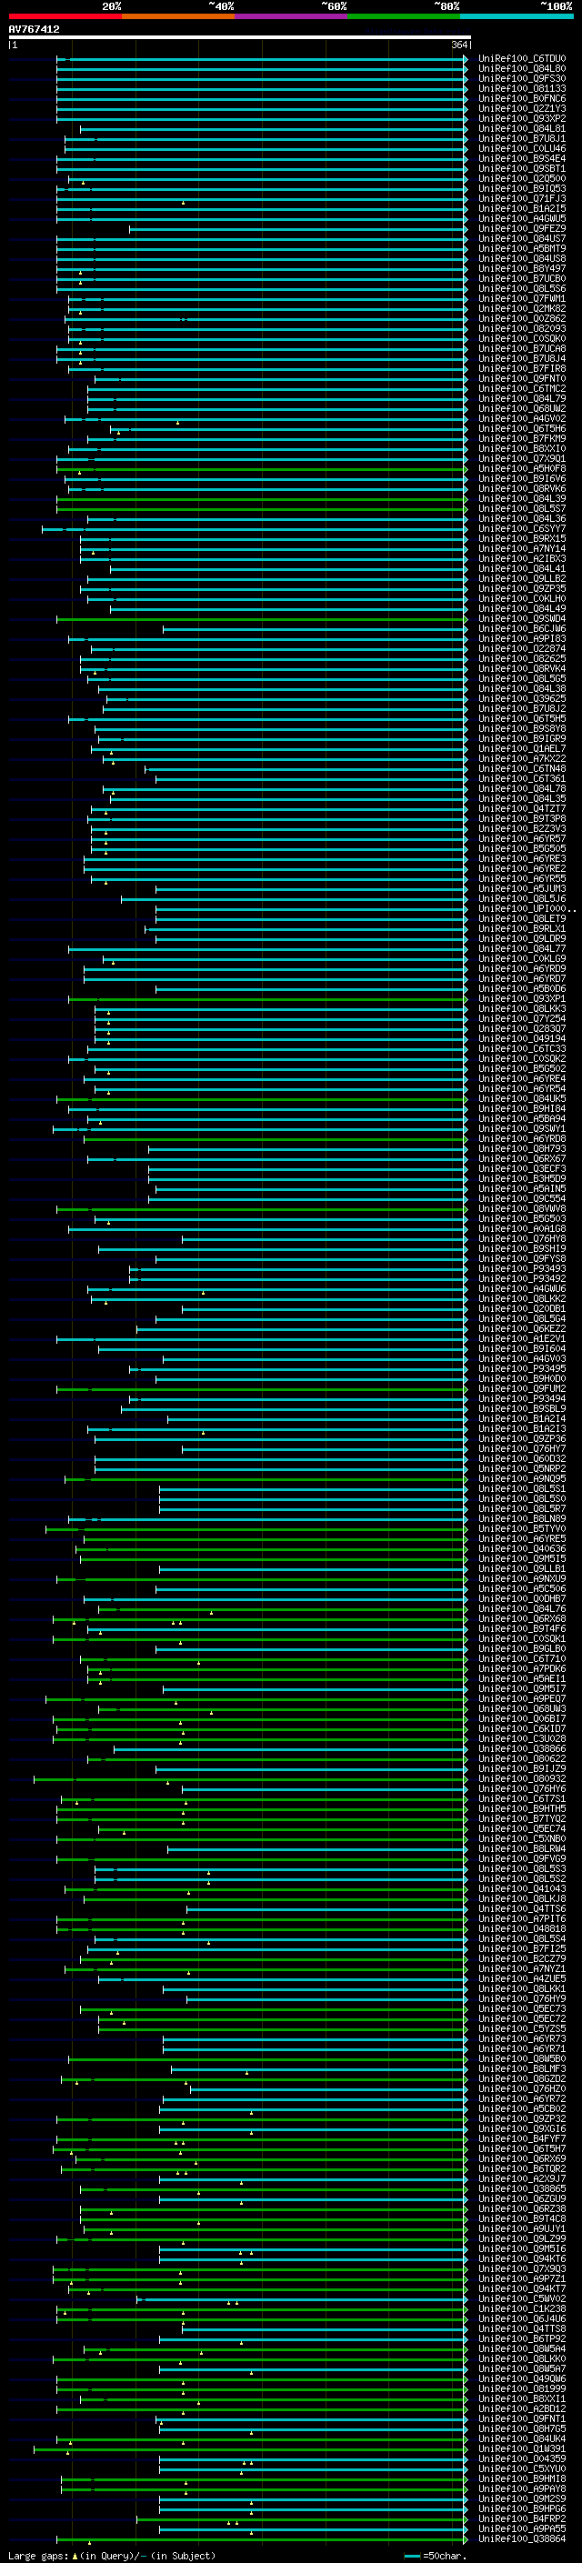This screenshot has width=582, height=2563.
Task: Click the UniRef100_A4GWU5 entry
Action: [522, 219]
